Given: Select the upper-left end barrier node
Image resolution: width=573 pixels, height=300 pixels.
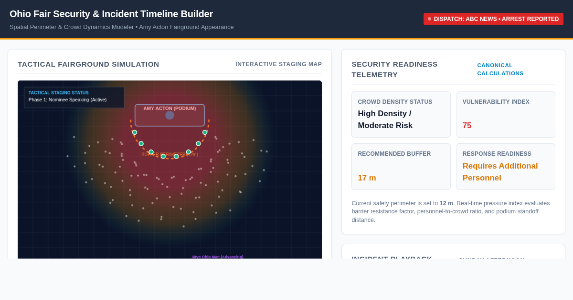Looking at the screenshot, I should (x=135, y=132).
